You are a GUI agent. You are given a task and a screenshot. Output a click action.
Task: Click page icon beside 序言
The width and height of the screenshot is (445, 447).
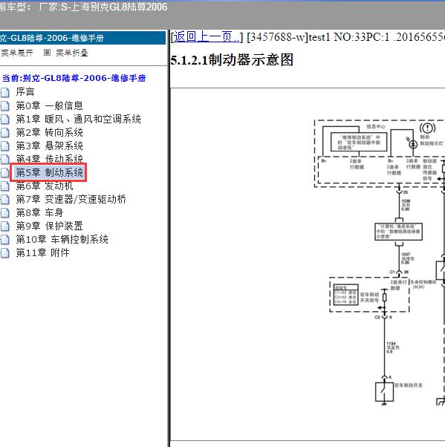(5, 92)
